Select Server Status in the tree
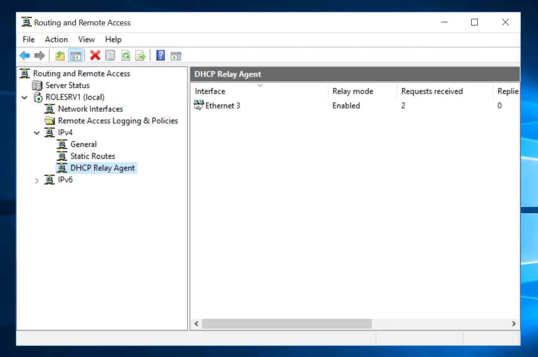 pos(67,85)
